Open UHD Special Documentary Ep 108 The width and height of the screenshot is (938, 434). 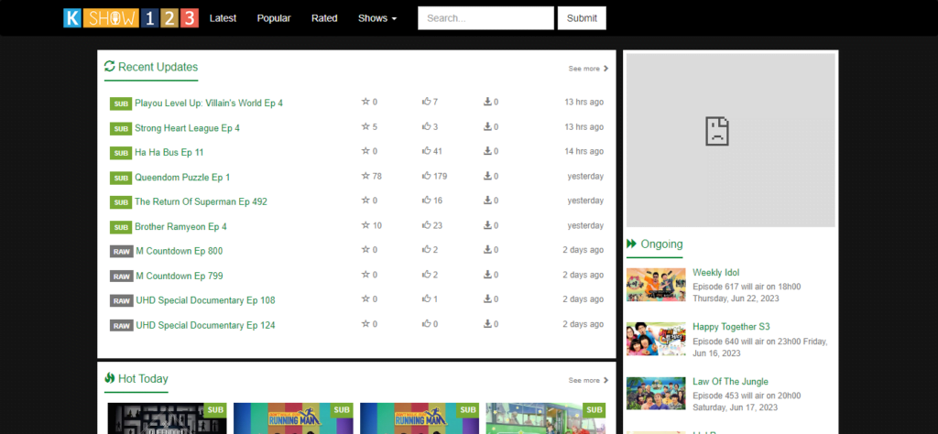coord(206,300)
